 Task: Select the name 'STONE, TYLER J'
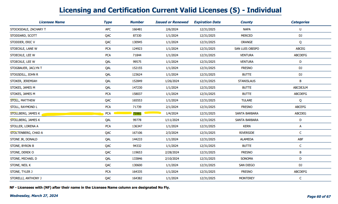(21, 172)
